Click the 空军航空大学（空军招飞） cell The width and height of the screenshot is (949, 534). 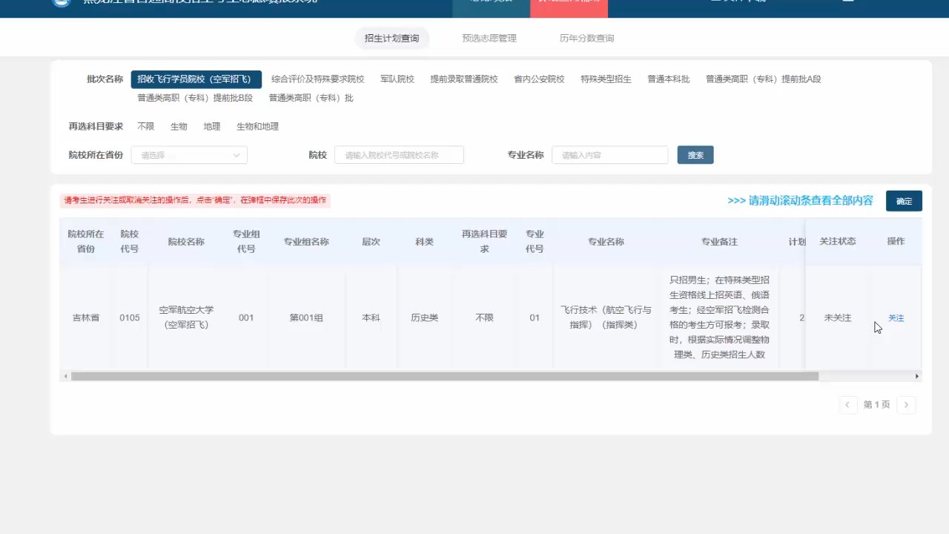coord(186,318)
